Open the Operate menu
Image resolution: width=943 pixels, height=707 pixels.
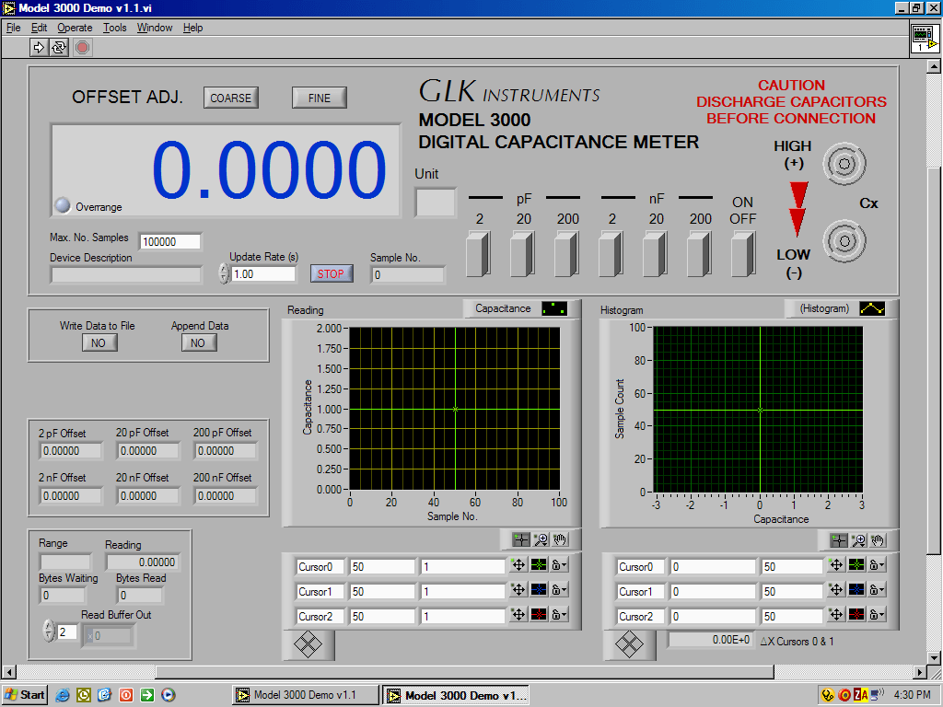point(75,28)
